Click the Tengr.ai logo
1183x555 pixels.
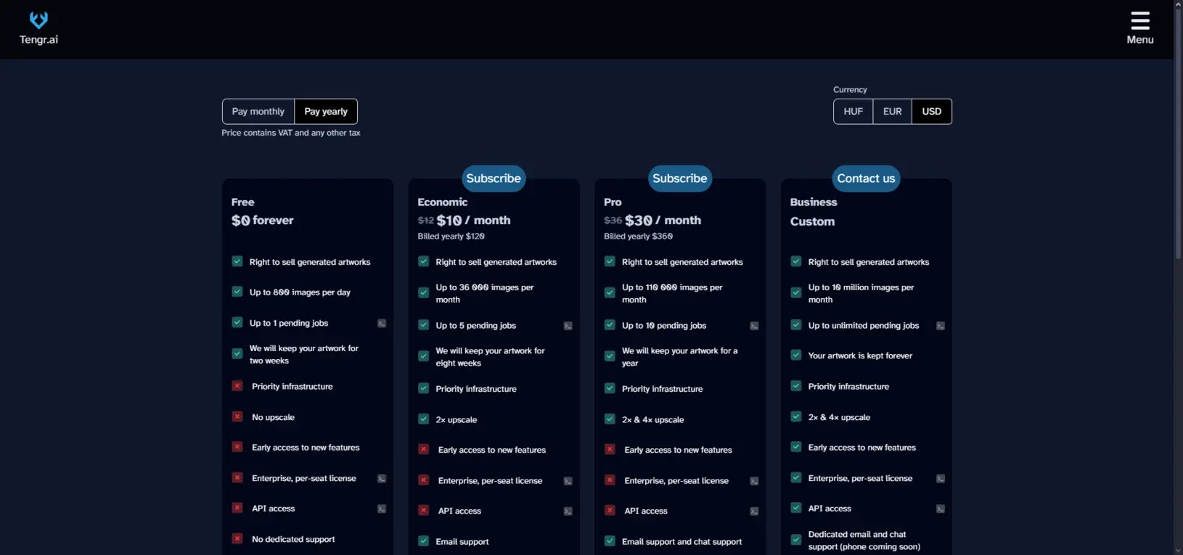[x=38, y=28]
